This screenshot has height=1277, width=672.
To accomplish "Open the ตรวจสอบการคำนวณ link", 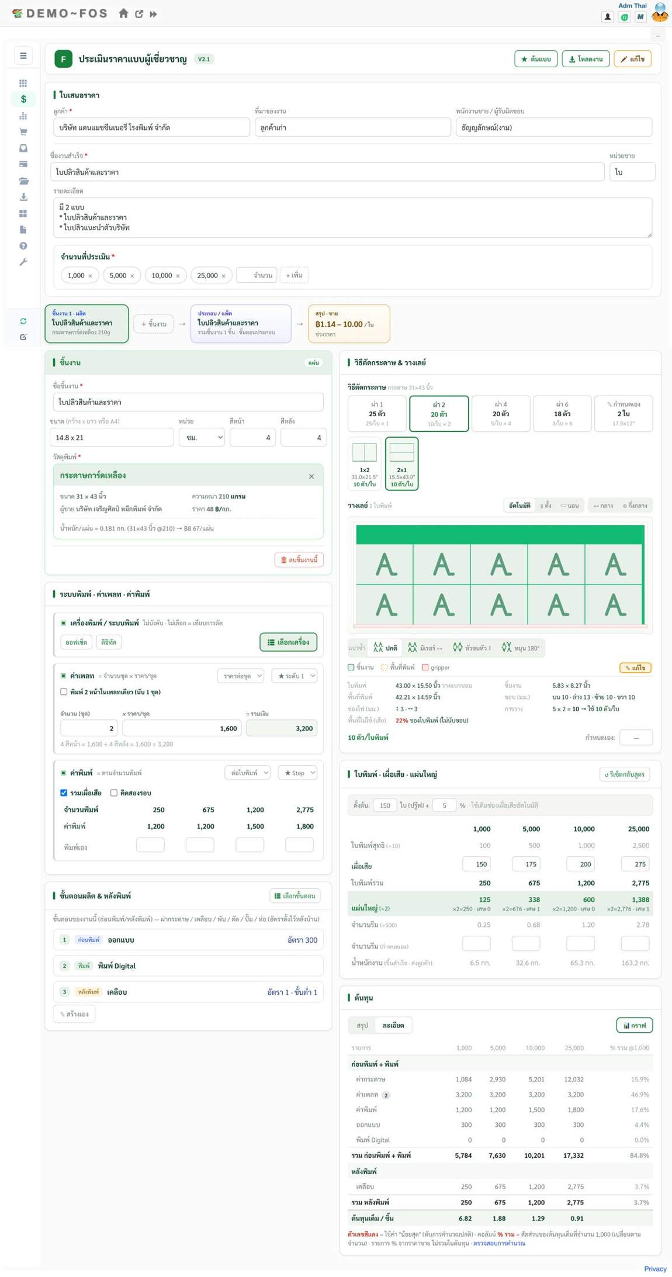I will 499,1243.
